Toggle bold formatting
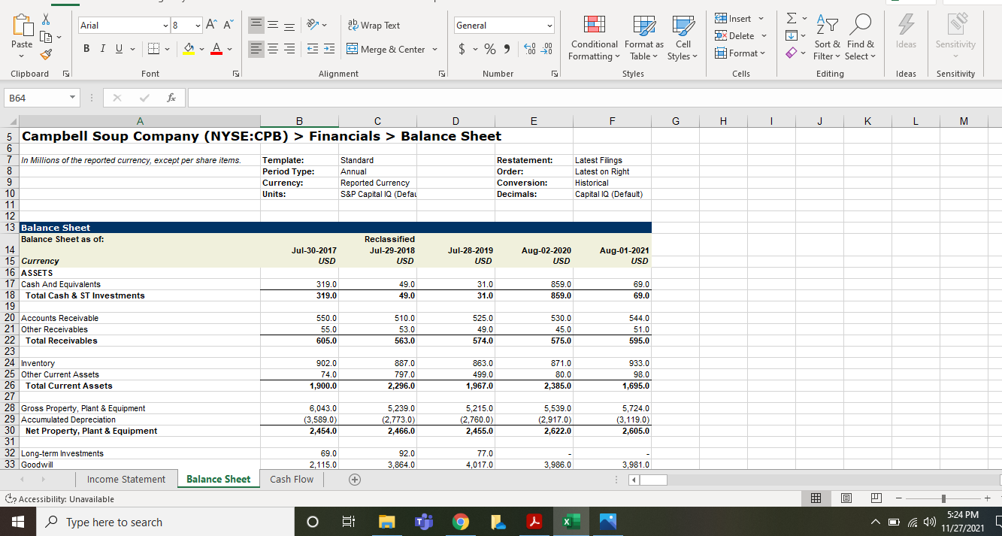Image resolution: width=1002 pixels, height=536 pixels. pos(86,48)
